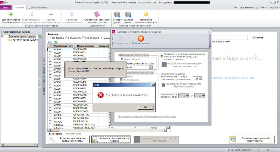The height and width of the screenshot is (152, 280).
Task: Click настройки link next to Trade Content DB
Action: [x=149, y=63]
